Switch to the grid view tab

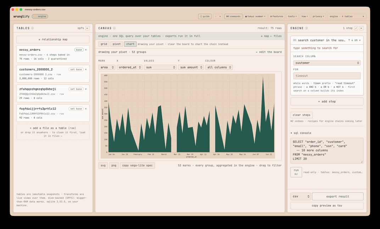tap(104, 44)
